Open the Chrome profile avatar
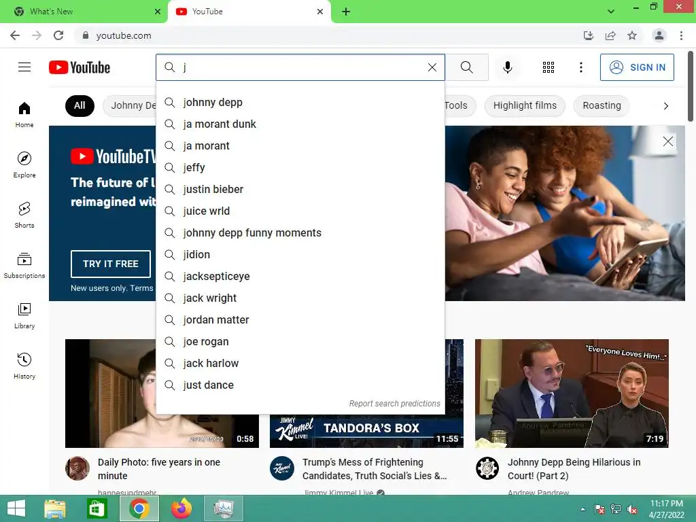696x522 pixels. tap(659, 35)
